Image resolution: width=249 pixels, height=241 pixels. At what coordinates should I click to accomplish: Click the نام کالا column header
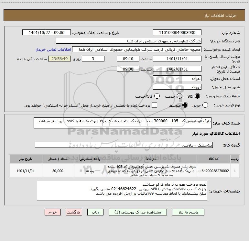point(151,159)
